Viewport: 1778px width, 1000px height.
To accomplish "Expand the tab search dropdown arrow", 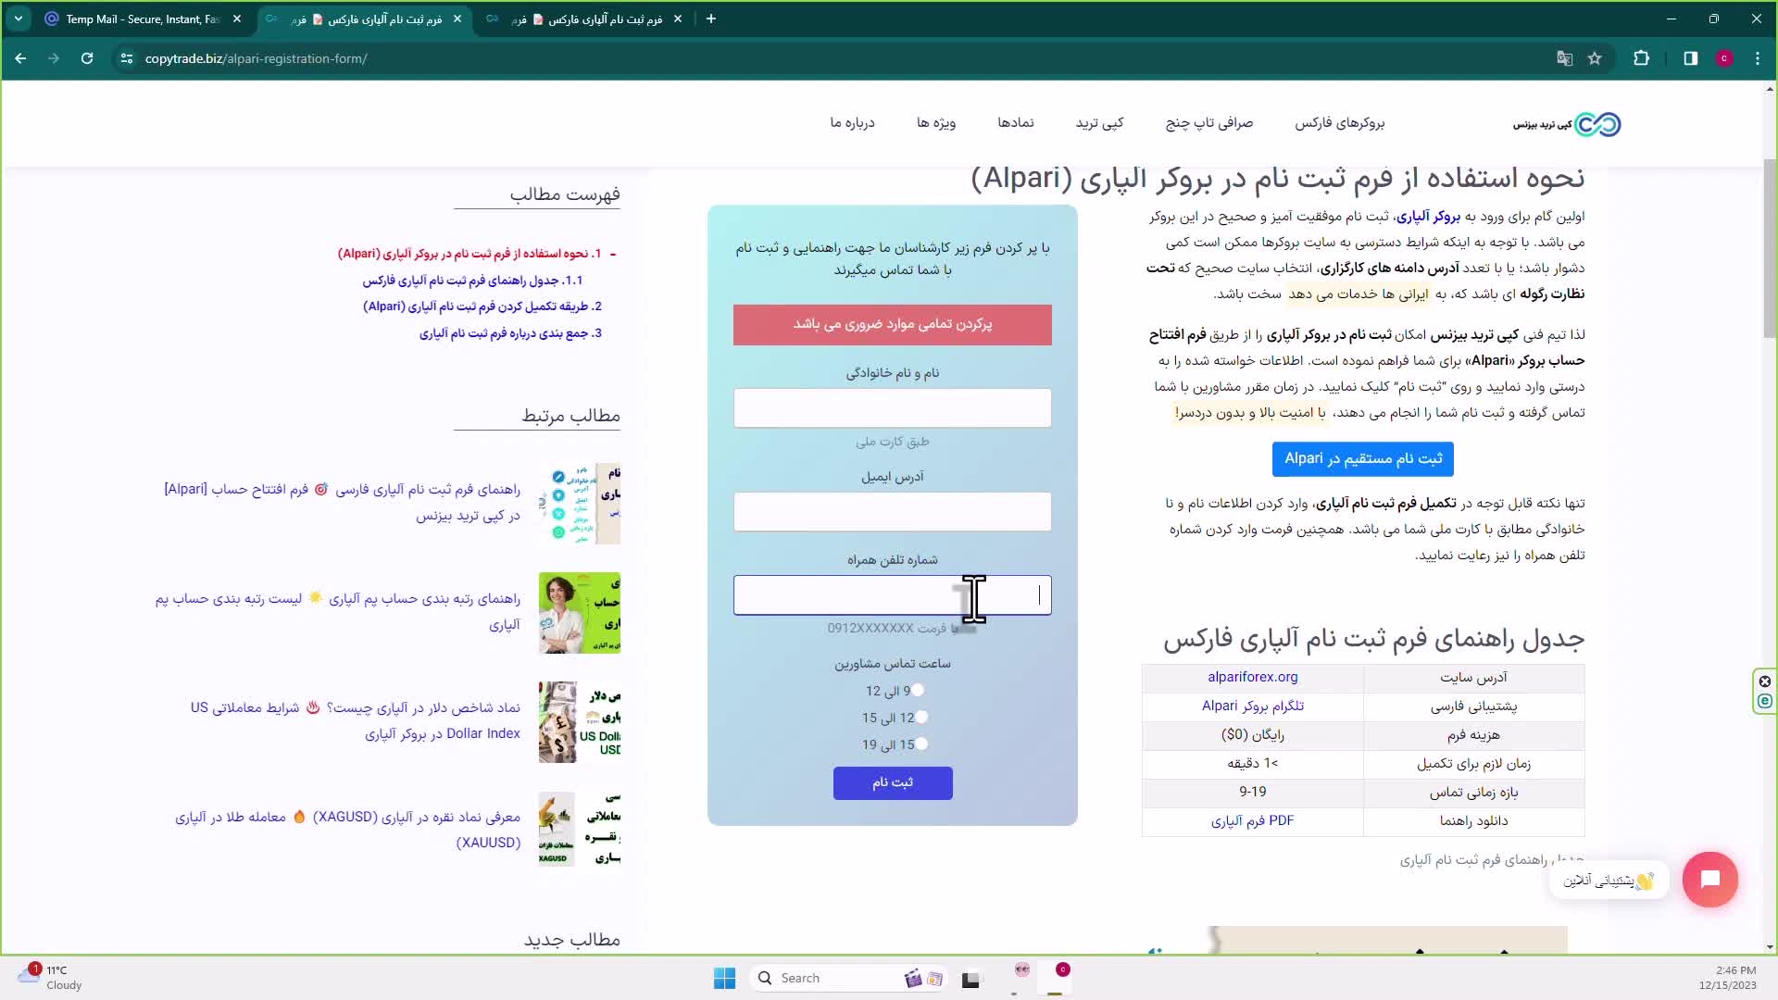I will pos(18,19).
